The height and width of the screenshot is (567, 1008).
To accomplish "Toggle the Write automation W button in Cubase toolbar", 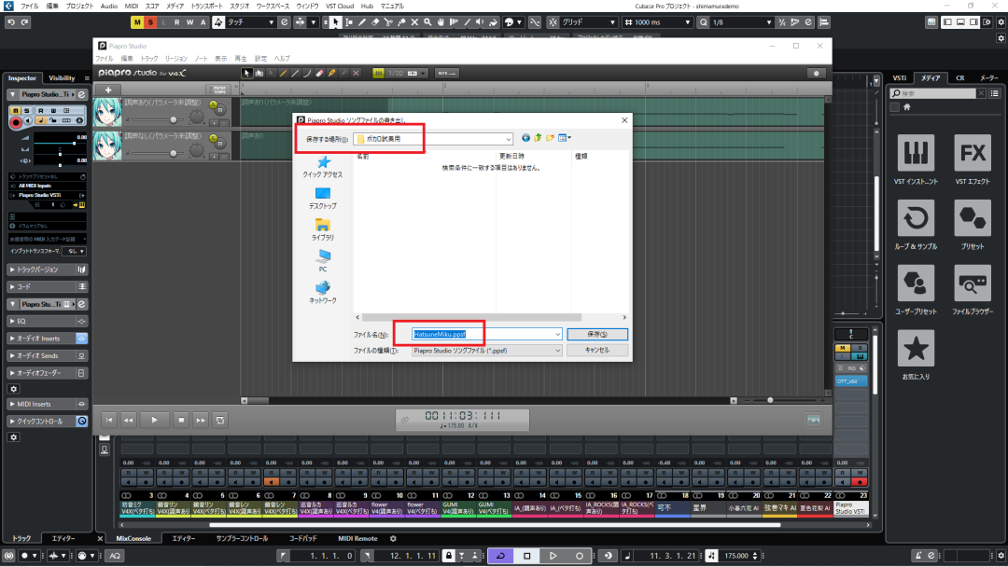I will [189, 22].
